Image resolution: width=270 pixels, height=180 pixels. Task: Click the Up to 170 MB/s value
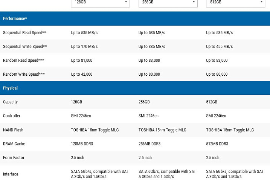pyautogui.click(x=84, y=47)
